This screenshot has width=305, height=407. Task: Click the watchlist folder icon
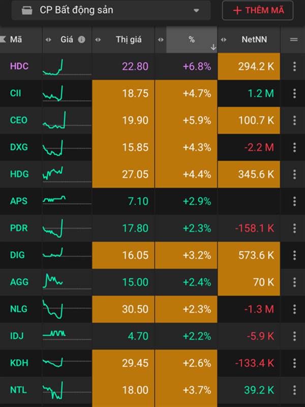point(27,10)
